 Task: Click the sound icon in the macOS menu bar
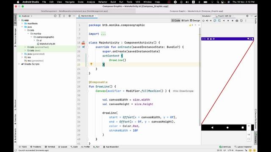click(x=187, y=2)
